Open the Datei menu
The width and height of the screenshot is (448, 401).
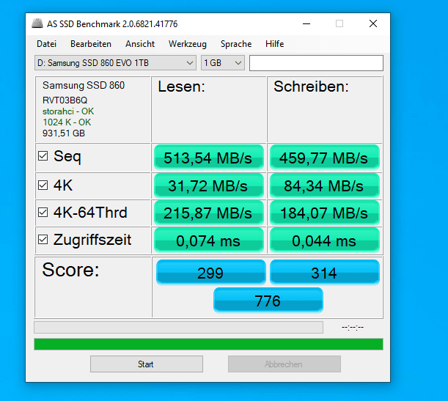47,44
